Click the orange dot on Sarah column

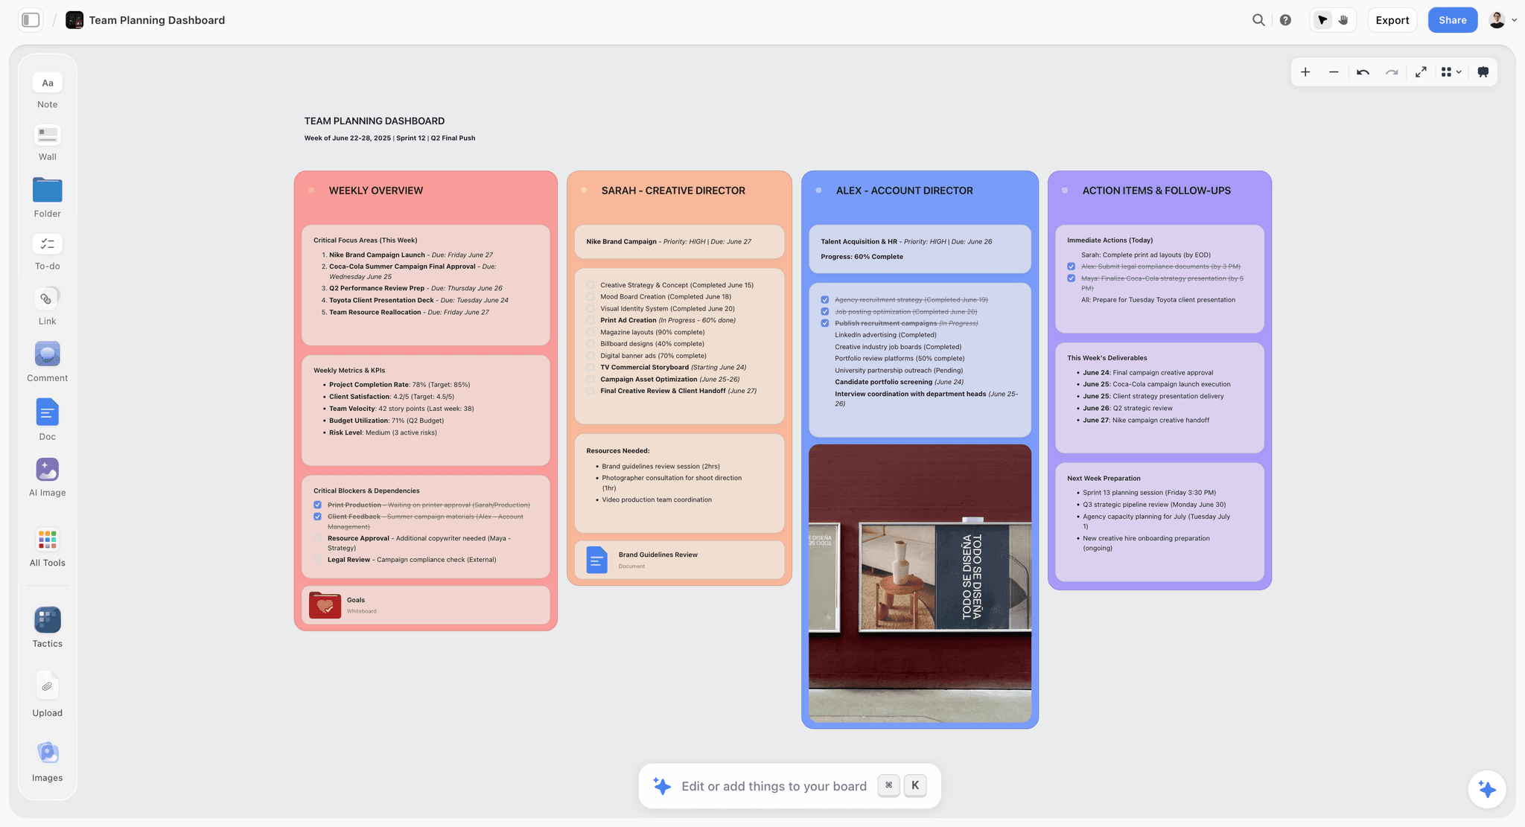[x=584, y=191]
